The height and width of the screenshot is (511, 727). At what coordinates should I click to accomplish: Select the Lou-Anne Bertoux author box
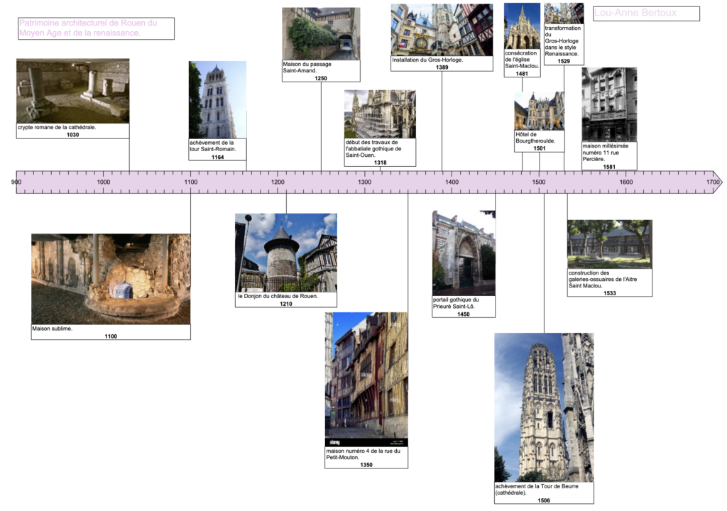pos(646,13)
